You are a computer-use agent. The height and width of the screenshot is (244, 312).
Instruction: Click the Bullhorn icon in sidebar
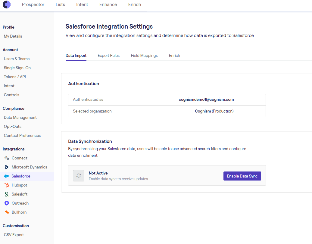tap(7, 212)
